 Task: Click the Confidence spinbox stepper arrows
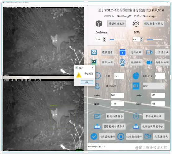(105, 39)
